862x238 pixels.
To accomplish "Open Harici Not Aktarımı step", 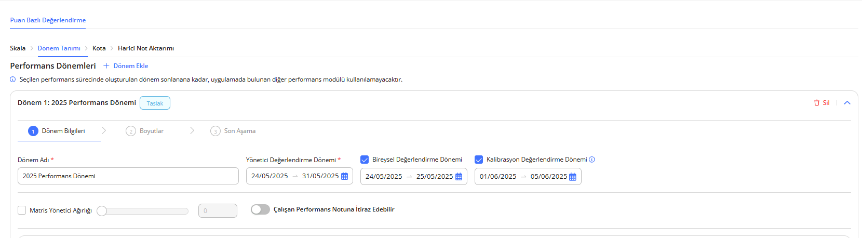I will coord(146,48).
